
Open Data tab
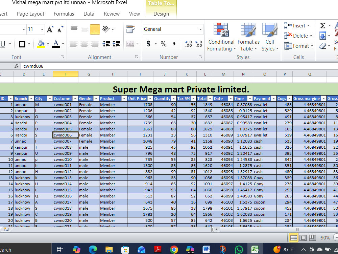pos(89,14)
